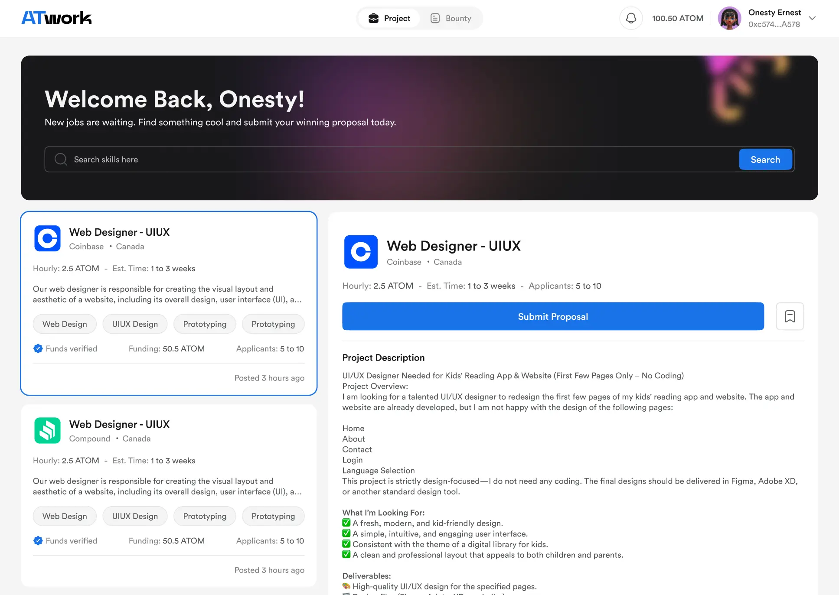This screenshot has height=595, width=839.
Task: Click the palette emoji beside High-quality UI/UX design
Action: (x=346, y=586)
